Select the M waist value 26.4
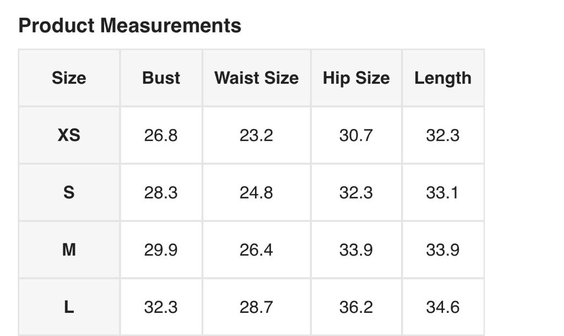The width and height of the screenshot is (564, 336). pos(256,250)
